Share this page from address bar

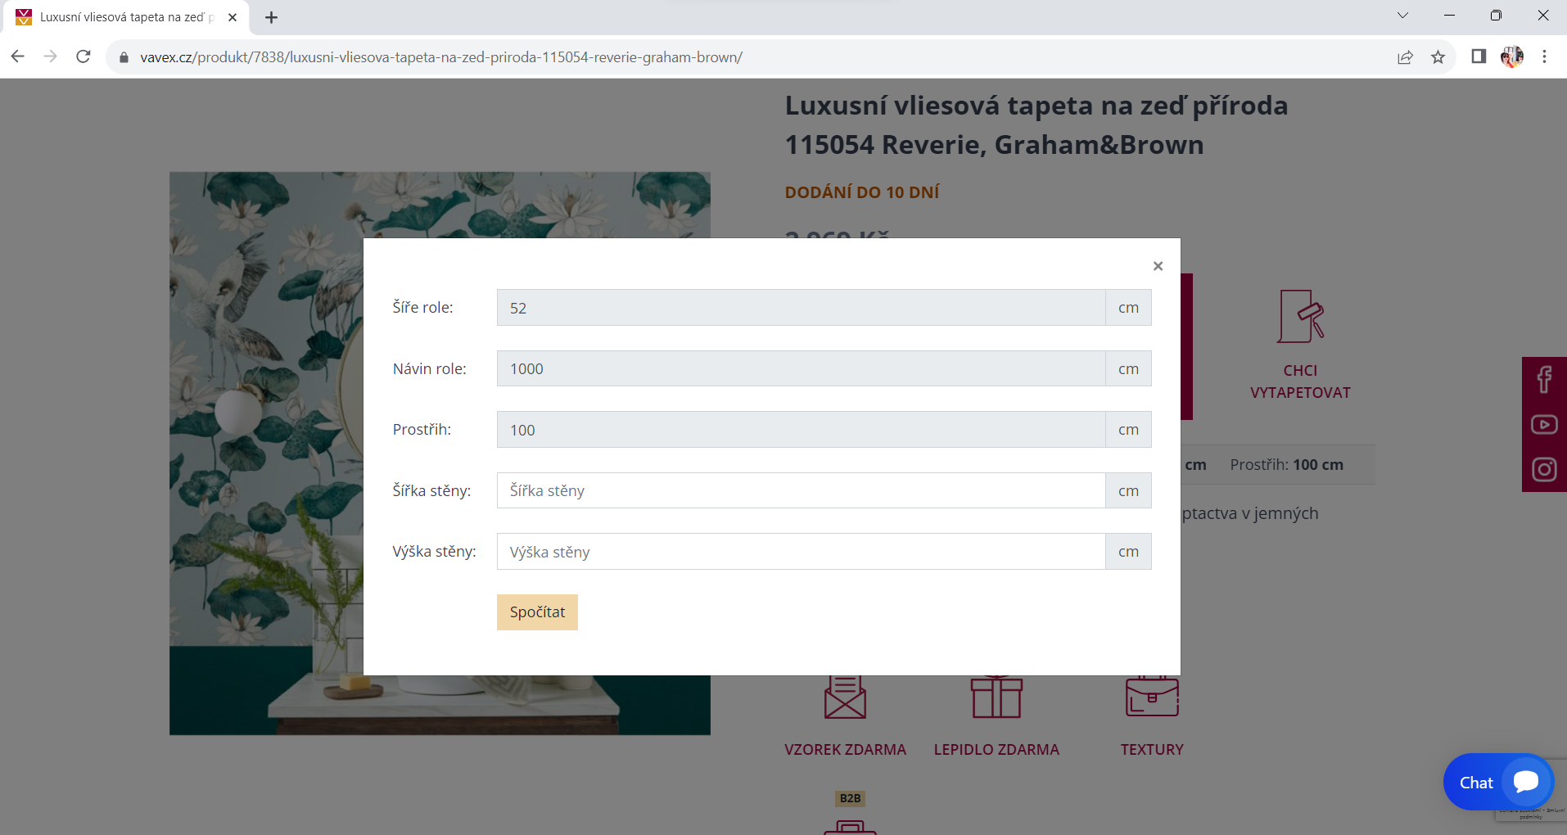point(1405,57)
